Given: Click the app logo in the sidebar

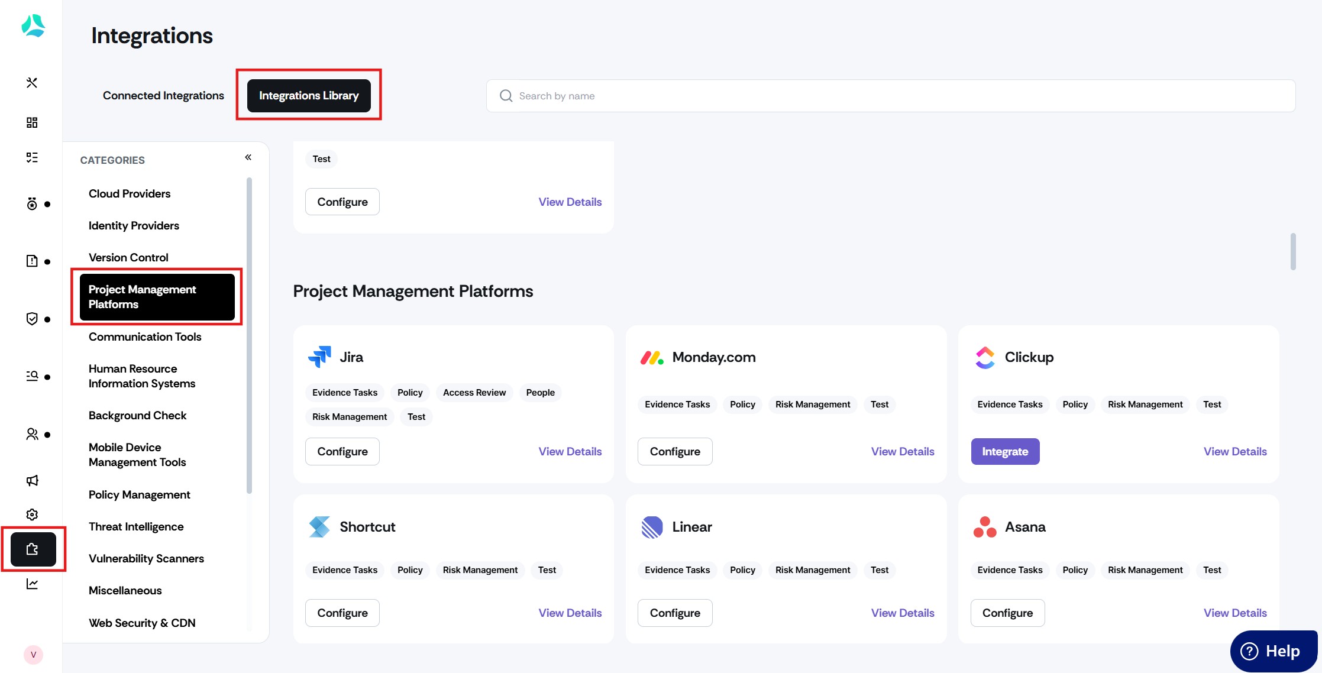Looking at the screenshot, I should tap(33, 25).
